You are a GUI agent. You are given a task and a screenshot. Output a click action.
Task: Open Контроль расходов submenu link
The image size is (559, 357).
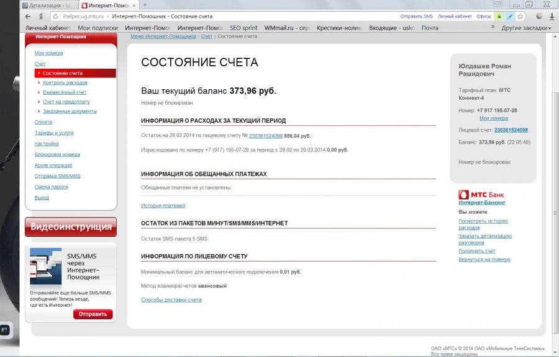[x=65, y=82]
